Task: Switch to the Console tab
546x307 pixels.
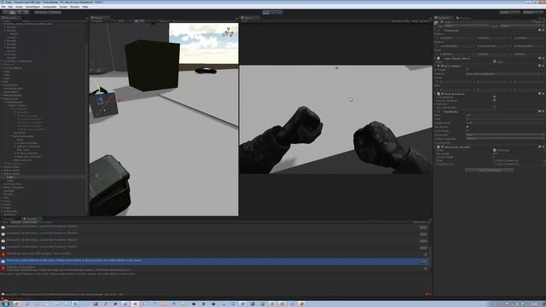Action: [31, 219]
